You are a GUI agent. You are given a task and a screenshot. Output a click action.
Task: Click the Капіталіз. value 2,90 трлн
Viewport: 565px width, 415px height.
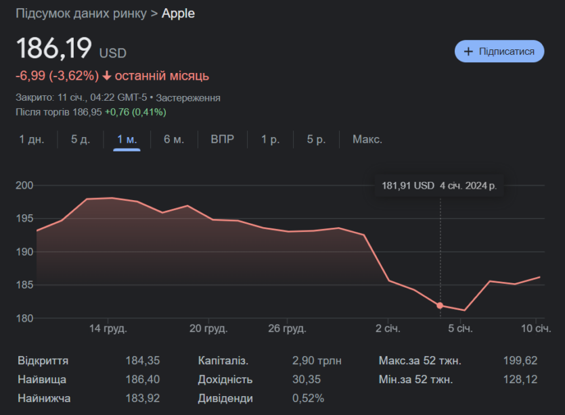click(317, 361)
